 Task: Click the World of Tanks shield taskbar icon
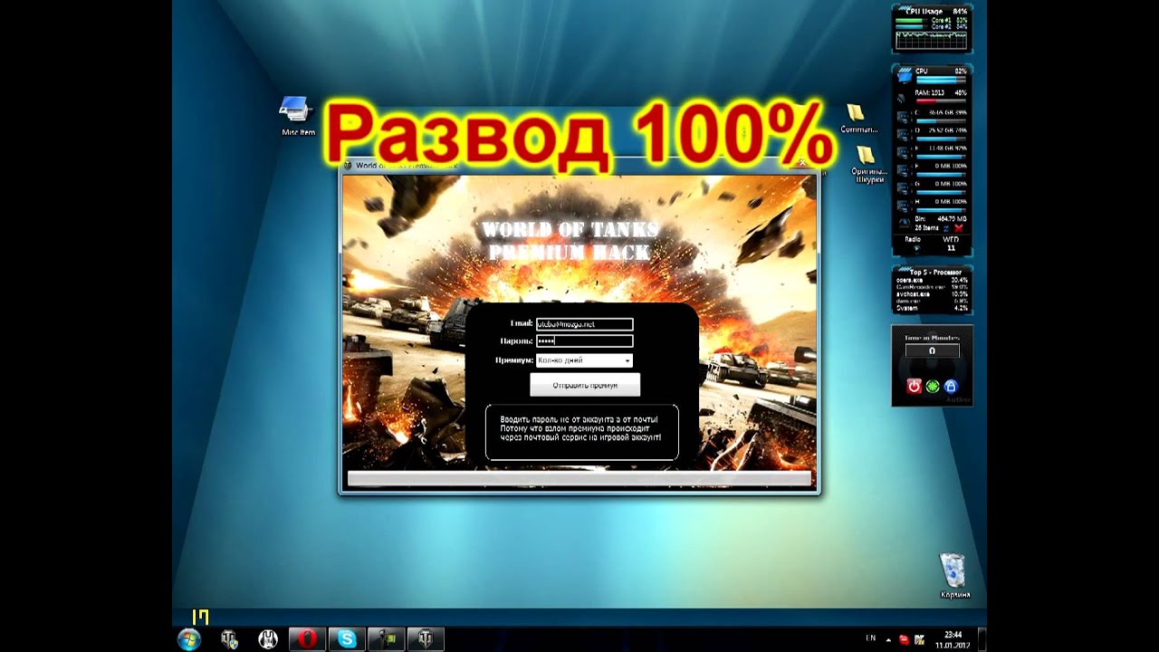point(230,639)
